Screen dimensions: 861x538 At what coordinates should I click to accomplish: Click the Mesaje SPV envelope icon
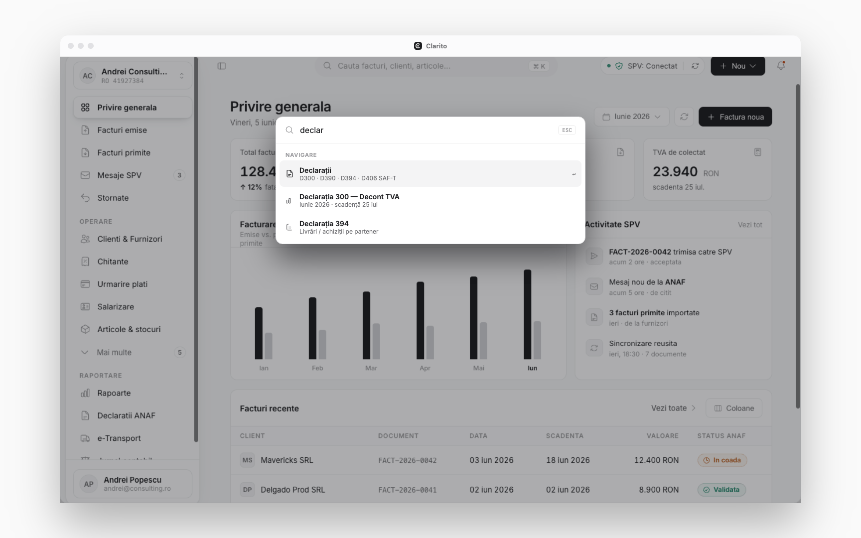point(85,175)
